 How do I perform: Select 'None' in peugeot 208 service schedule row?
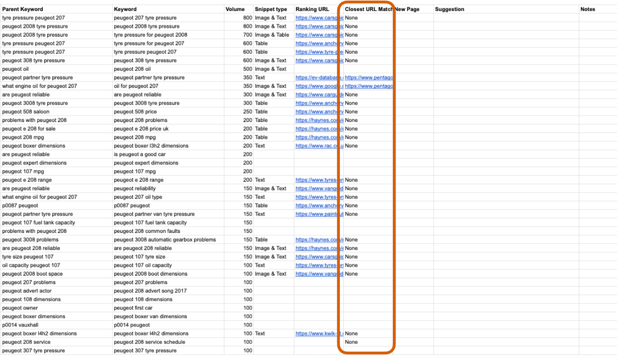tap(351, 342)
